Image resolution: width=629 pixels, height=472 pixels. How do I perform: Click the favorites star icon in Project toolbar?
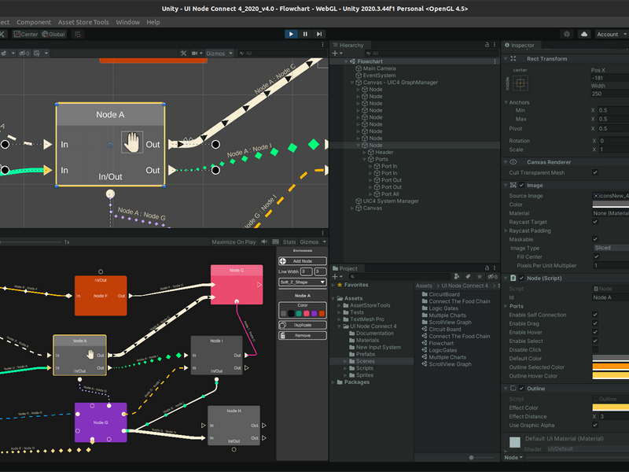click(480, 277)
